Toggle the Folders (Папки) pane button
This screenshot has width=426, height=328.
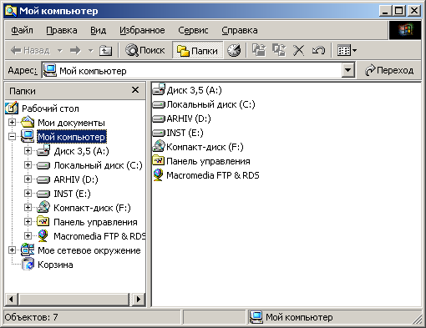coord(198,50)
